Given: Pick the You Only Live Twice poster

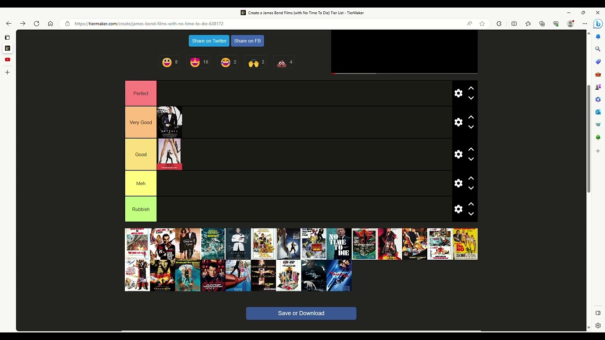Looking at the screenshot, I should pyautogui.click(x=137, y=244).
